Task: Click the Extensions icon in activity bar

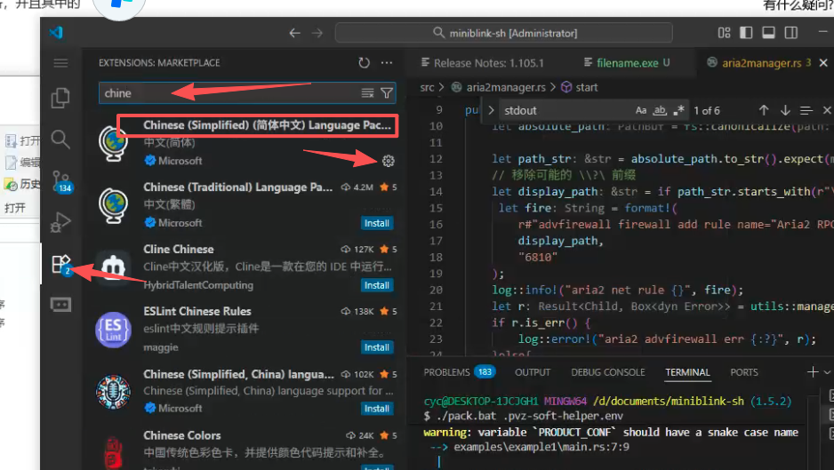Action: [x=60, y=263]
